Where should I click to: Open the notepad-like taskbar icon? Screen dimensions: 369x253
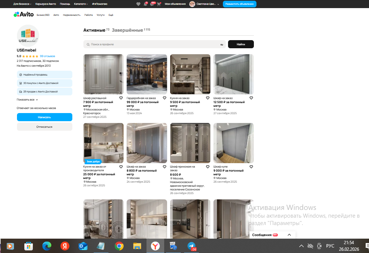click(101, 246)
